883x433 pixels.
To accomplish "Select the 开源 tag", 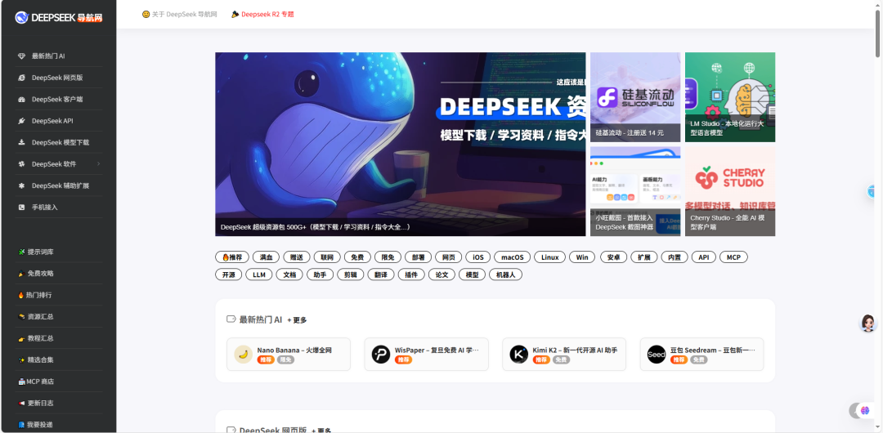I will (229, 275).
